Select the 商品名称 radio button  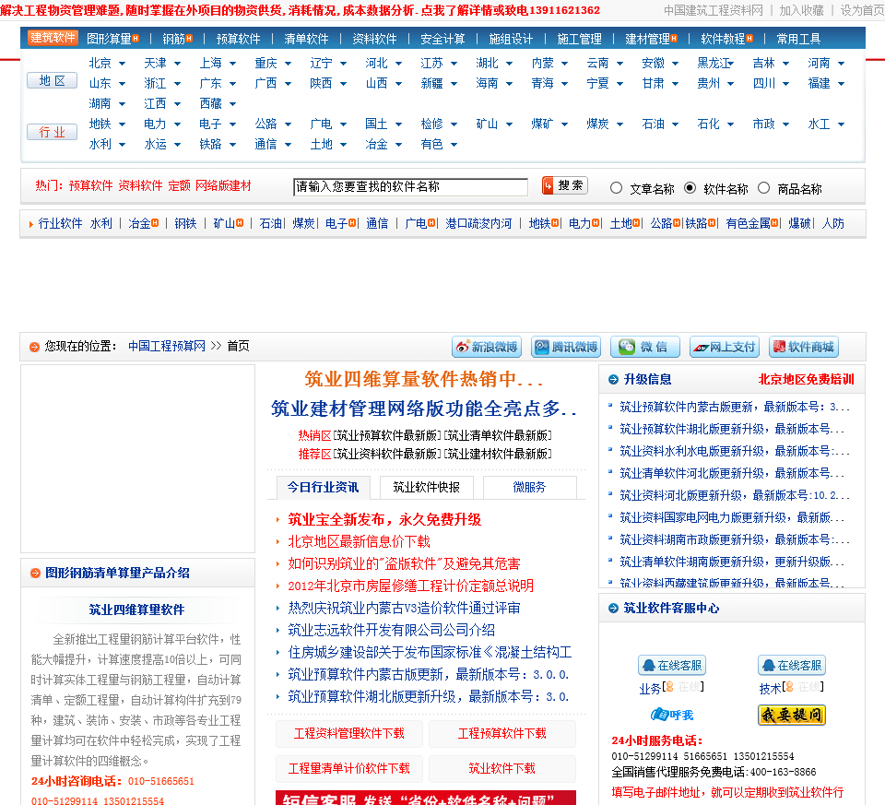point(763,188)
